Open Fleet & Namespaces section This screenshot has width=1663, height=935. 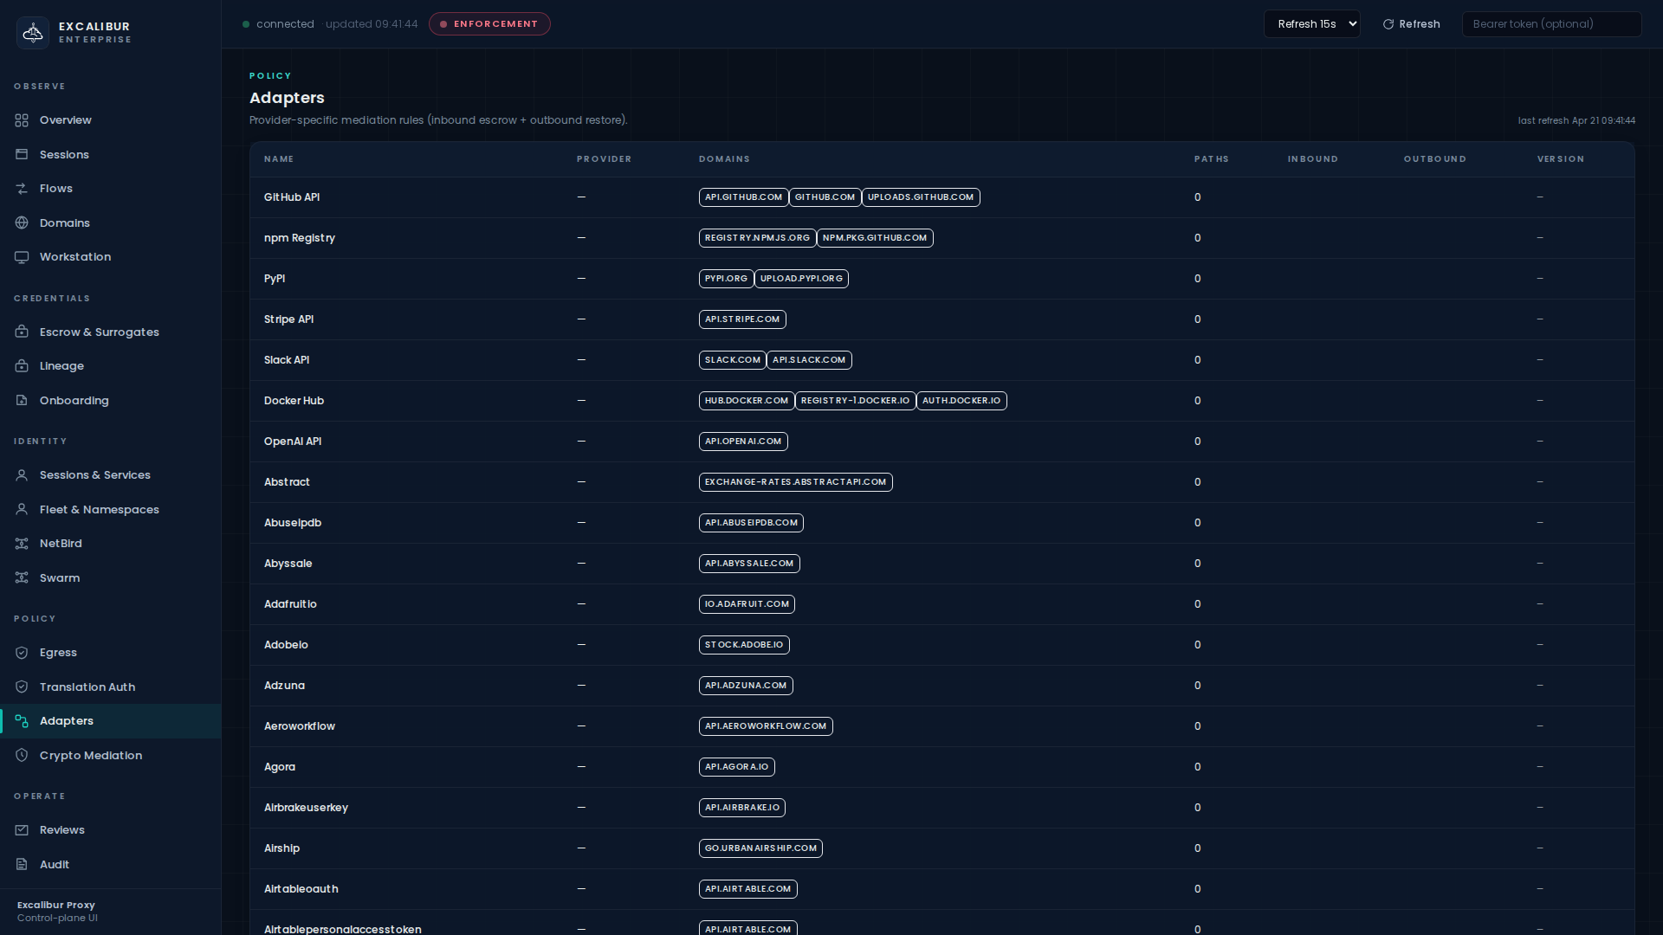click(99, 510)
